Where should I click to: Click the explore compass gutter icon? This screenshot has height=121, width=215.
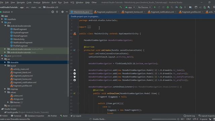[x=75, y=74]
